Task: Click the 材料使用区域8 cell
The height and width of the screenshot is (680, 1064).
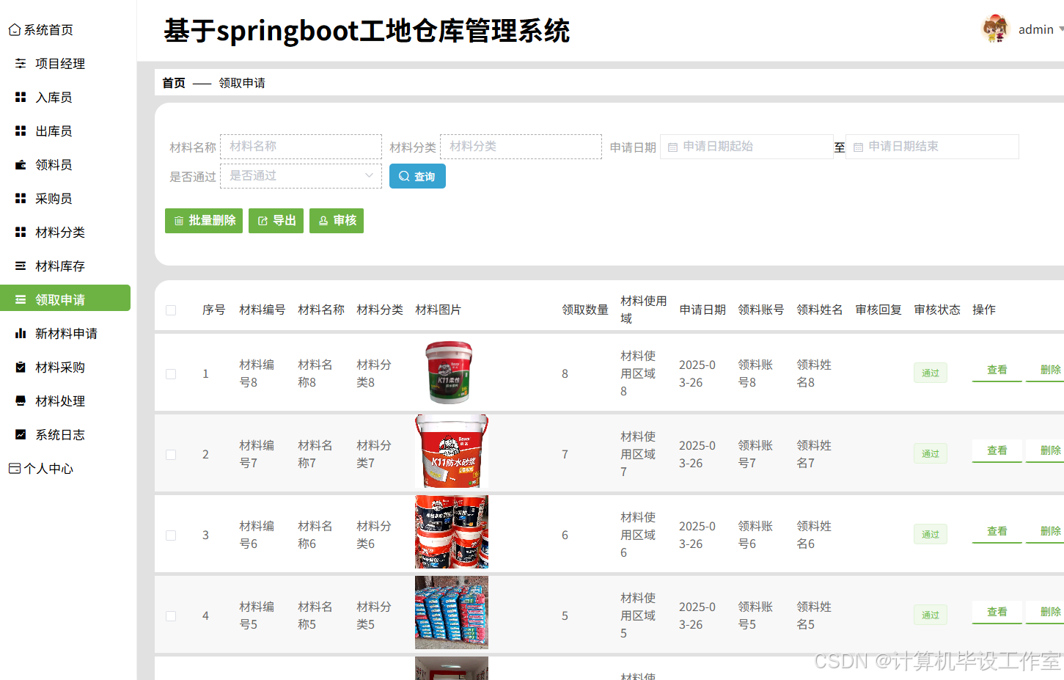Action: point(638,373)
